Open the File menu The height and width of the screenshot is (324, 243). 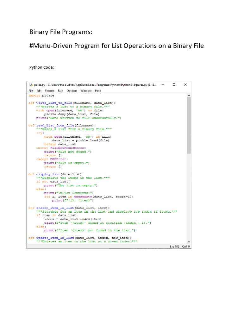pos(31,90)
